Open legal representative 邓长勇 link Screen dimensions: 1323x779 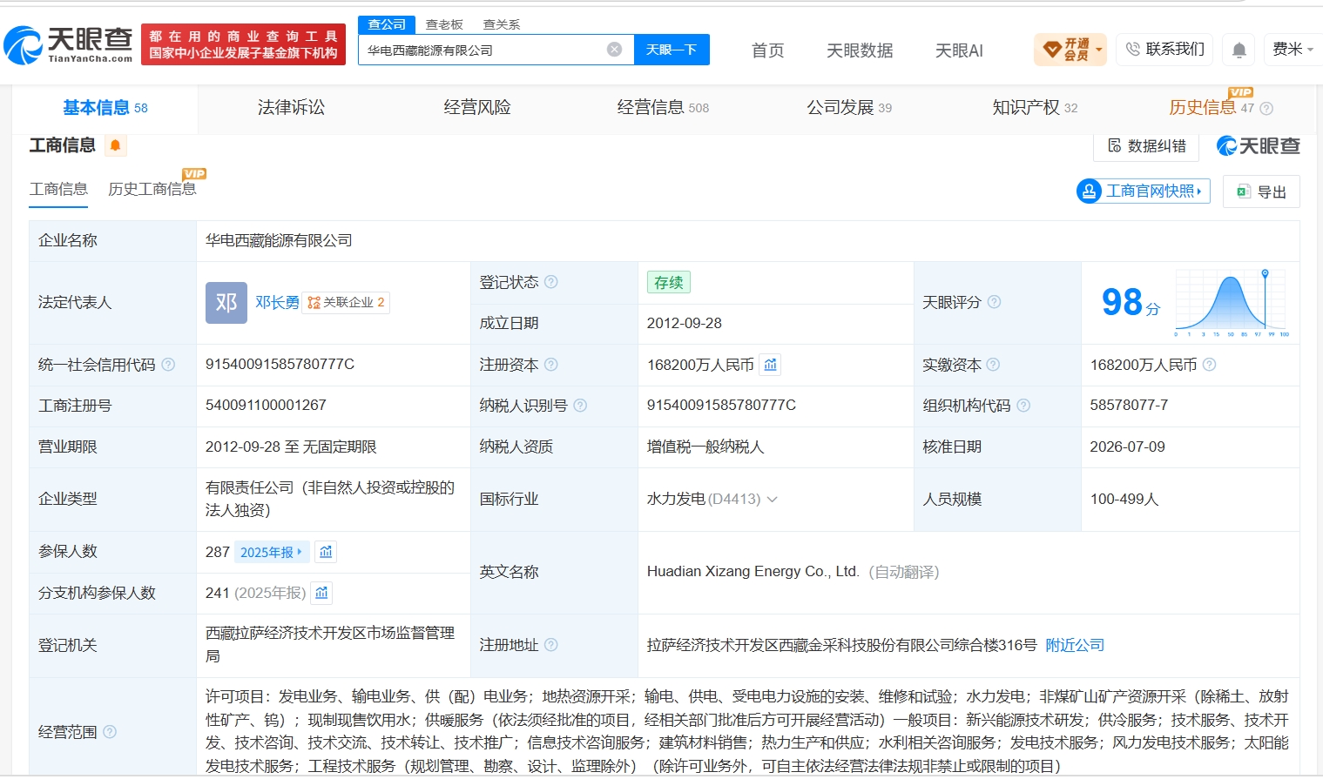click(x=277, y=302)
